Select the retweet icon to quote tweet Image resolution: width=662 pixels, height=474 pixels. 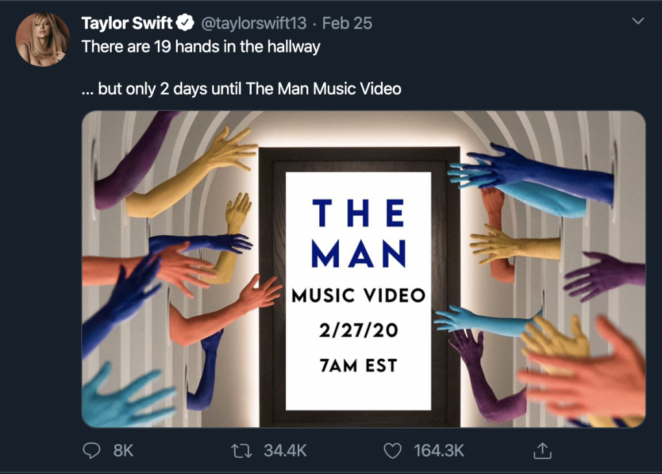pos(241,451)
